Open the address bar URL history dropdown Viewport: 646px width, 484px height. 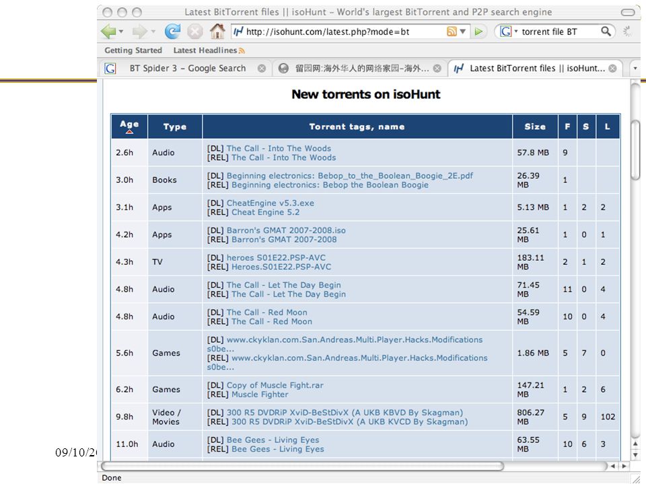[x=463, y=32]
